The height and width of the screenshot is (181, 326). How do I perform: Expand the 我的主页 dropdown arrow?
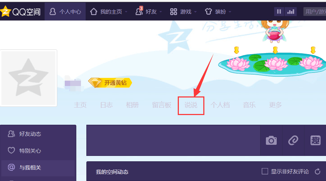pos(126,12)
